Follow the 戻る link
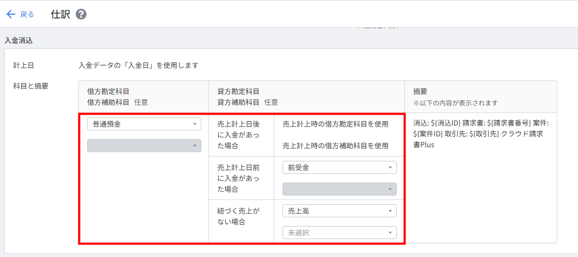The height and width of the screenshot is (257, 578). tap(27, 14)
